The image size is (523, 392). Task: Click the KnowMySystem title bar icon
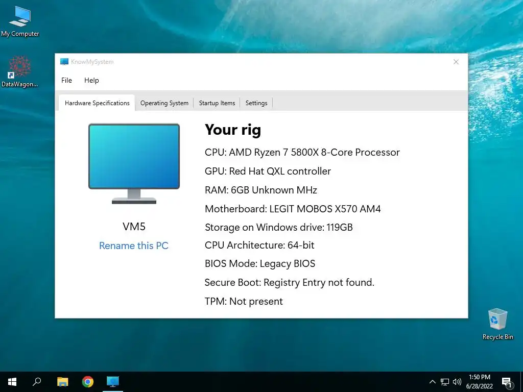pyautogui.click(x=64, y=62)
